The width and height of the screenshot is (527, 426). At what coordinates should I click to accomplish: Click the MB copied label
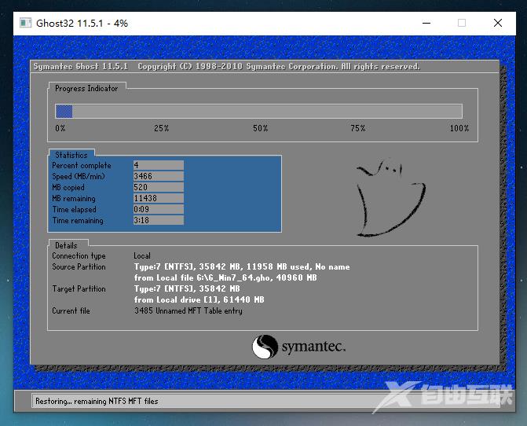pos(68,188)
